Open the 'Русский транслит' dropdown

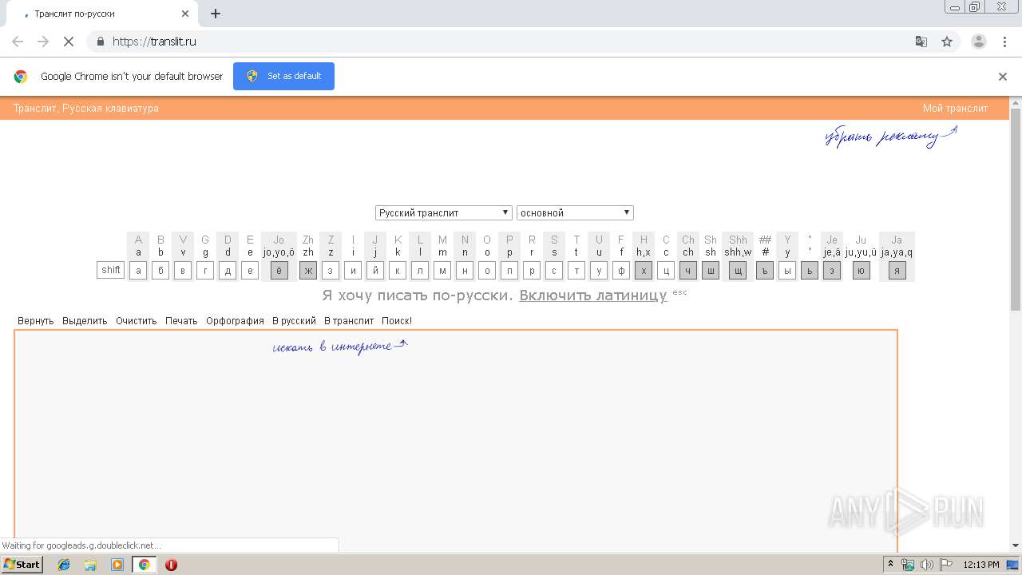click(x=443, y=212)
